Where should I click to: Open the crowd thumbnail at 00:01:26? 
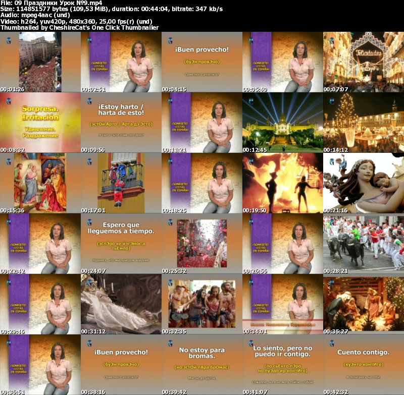coord(40,62)
